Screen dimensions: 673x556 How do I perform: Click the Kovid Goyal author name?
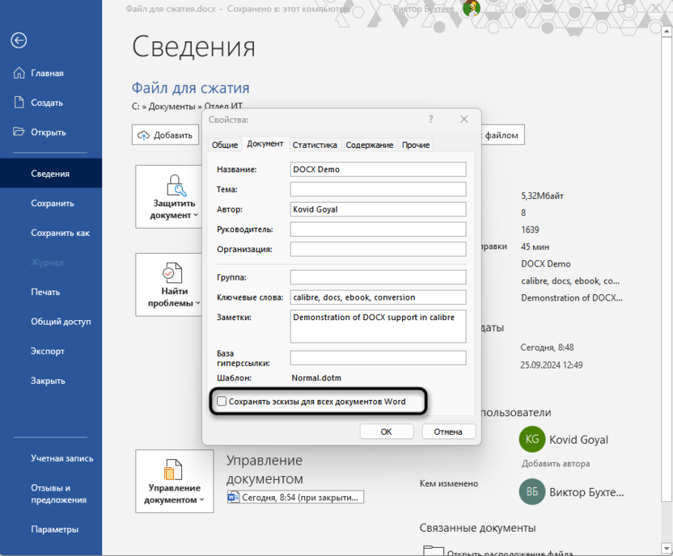[x=578, y=440]
